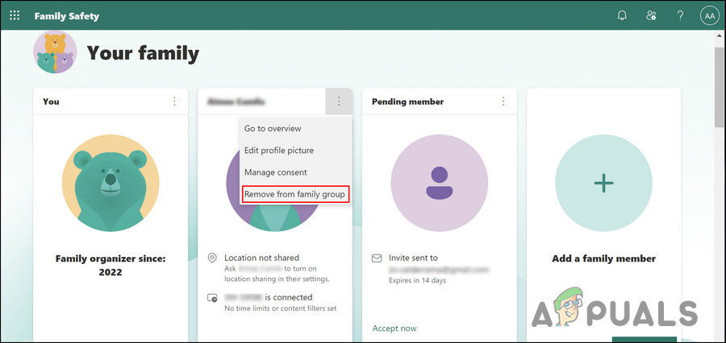This screenshot has height=343, width=726.
Task: Click the Expires in 14 days text
Action: click(x=417, y=280)
